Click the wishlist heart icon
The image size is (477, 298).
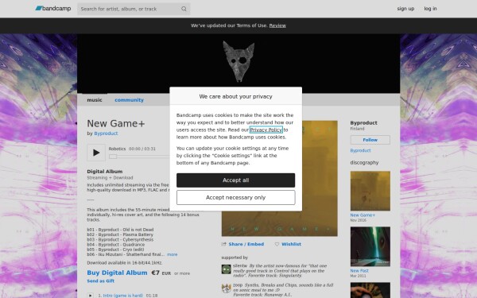pos(277,244)
